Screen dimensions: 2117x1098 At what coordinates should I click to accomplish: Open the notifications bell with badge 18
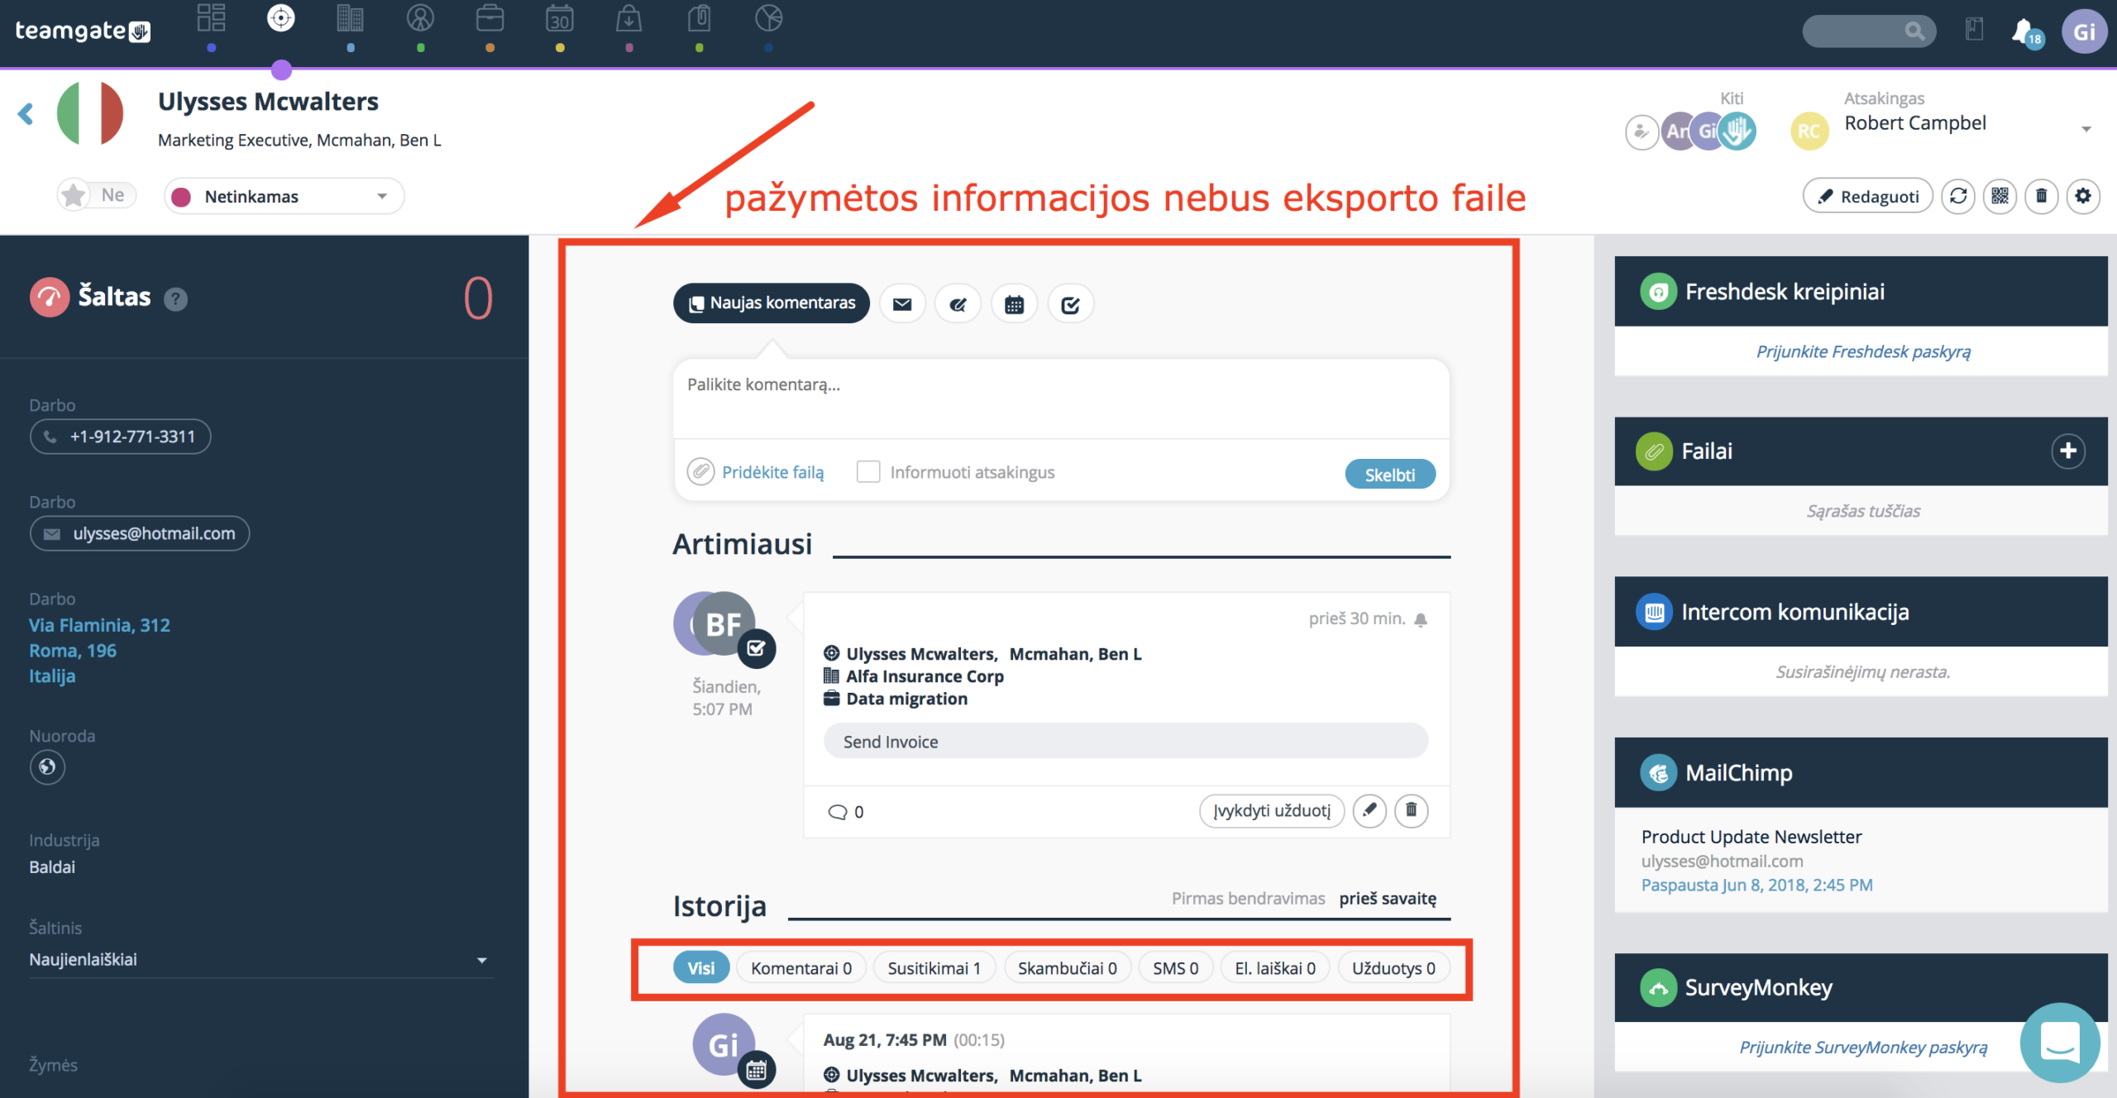(x=2026, y=32)
